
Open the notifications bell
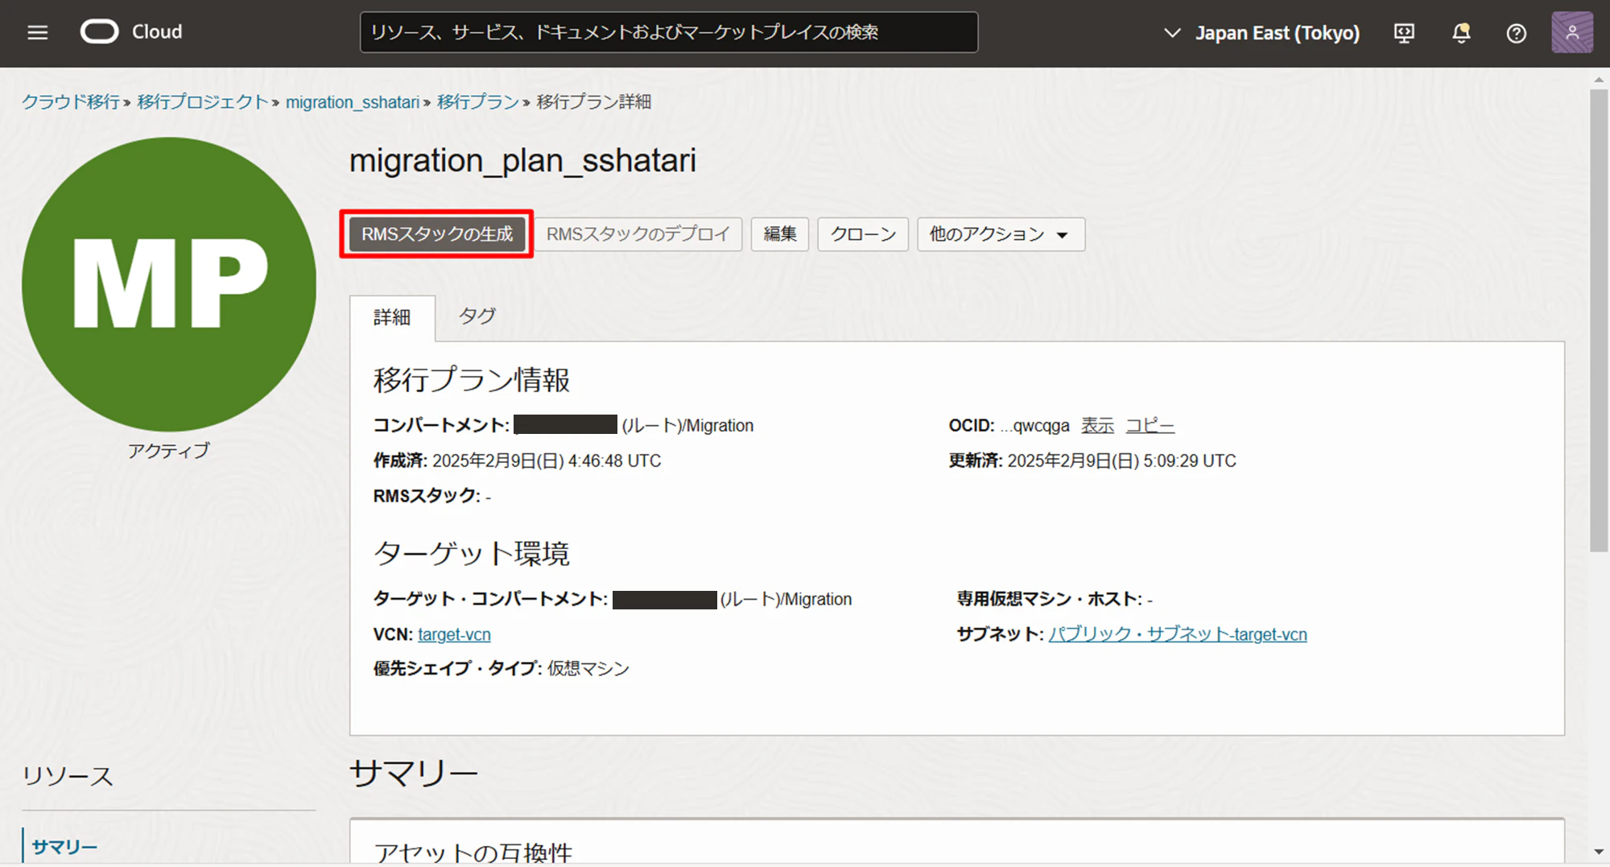point(1461,33)
